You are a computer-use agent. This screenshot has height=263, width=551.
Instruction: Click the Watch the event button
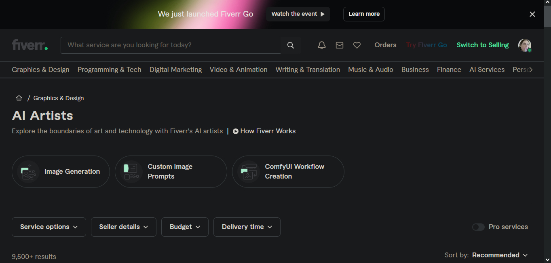coord(298,14)
